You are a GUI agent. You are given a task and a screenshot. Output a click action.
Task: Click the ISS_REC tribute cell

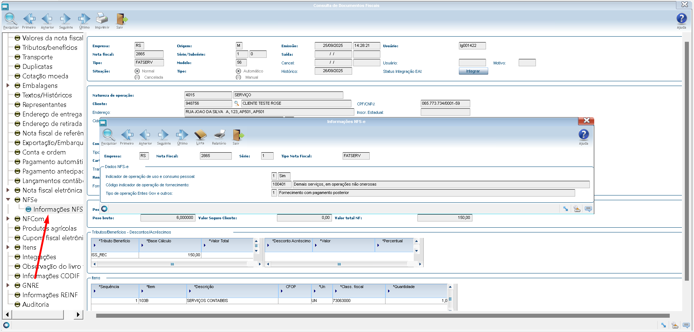(x=115, y=255)
